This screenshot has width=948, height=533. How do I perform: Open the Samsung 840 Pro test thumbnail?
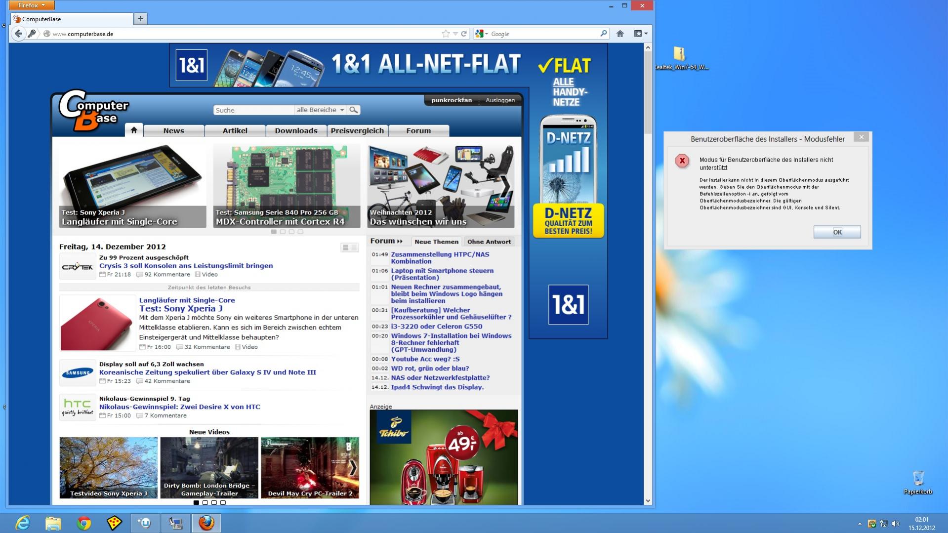[x=287, y=186]
